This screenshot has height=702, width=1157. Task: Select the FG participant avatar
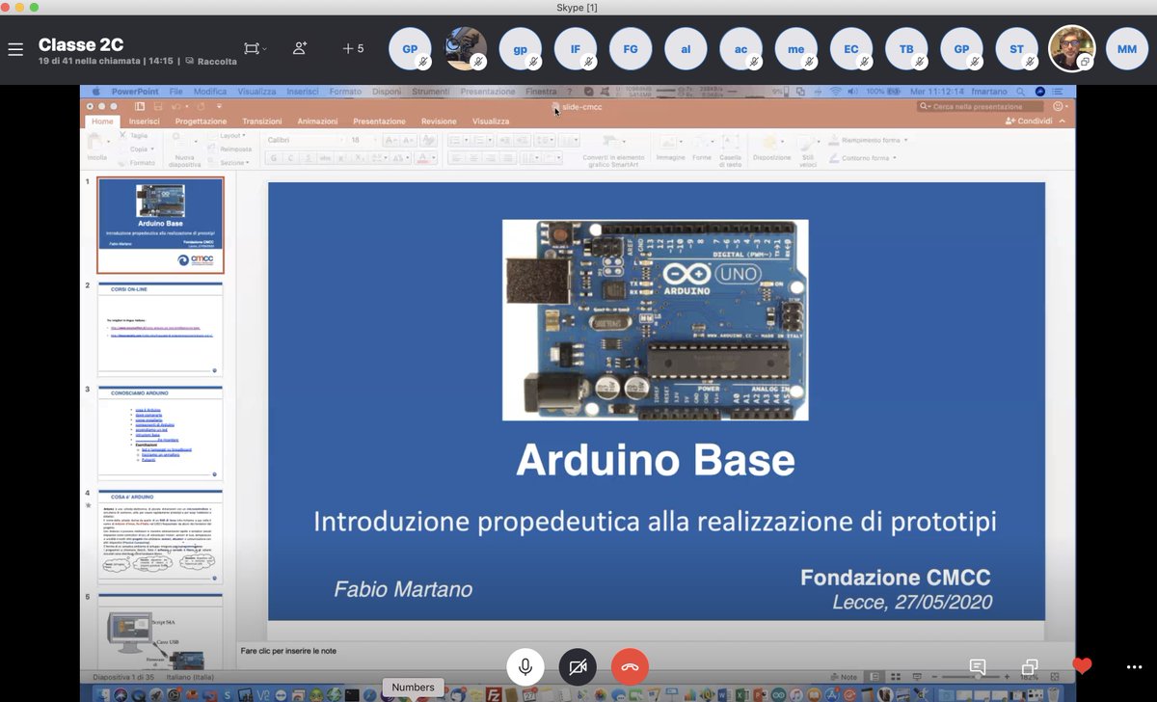[x=631, y=48]
